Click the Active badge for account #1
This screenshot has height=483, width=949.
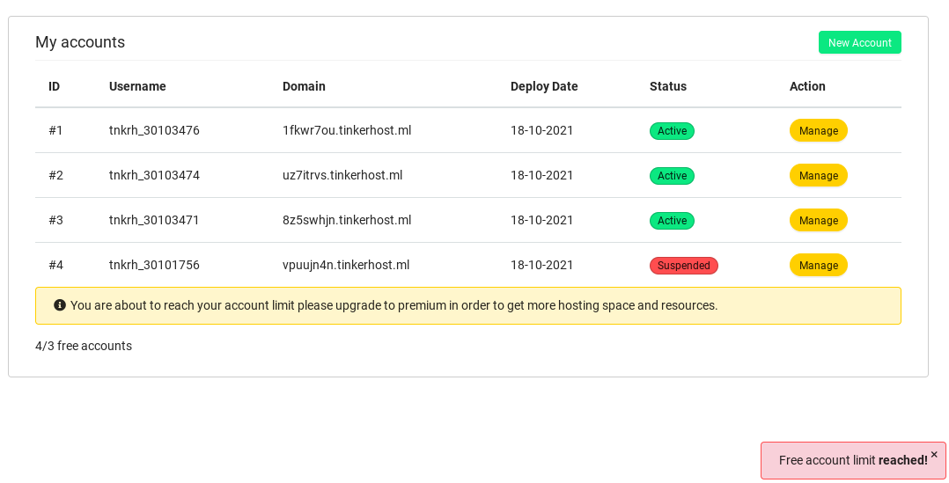tap(672, 130)
